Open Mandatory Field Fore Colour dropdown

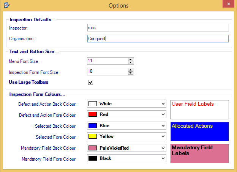[126, 158]
